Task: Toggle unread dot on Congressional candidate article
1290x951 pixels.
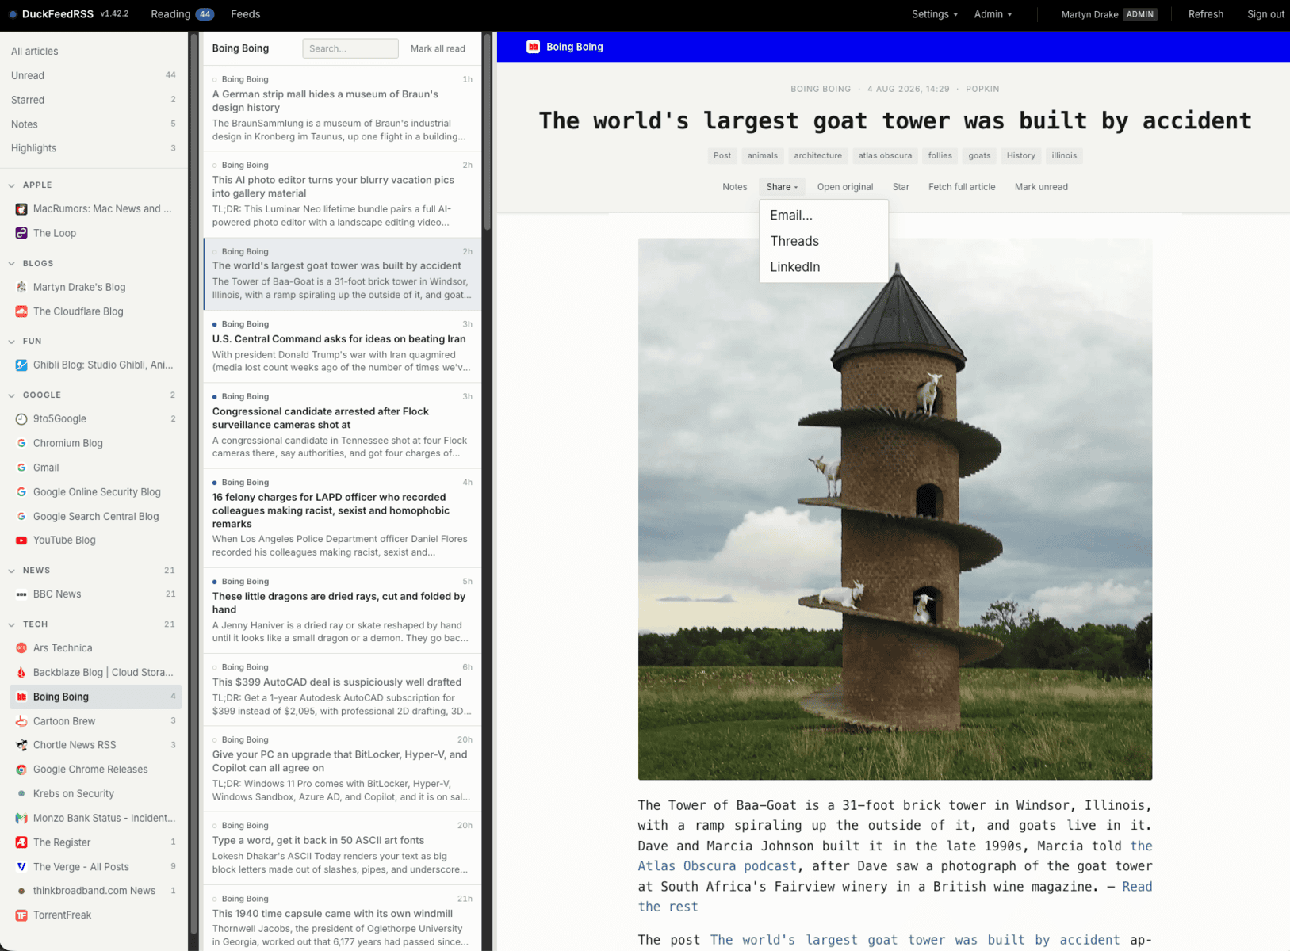Action: [x=215, y=397]
